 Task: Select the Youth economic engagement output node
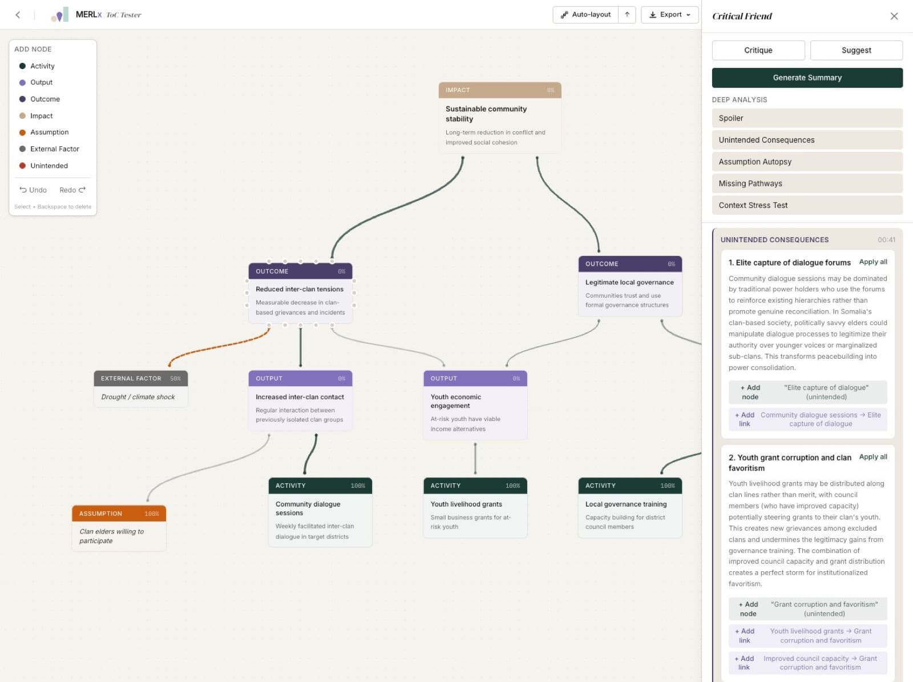475,405
